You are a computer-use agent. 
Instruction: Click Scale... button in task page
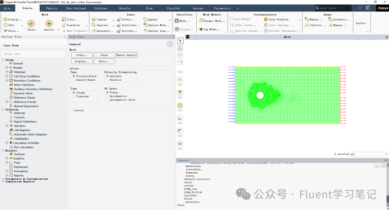(x=82, y=55)
